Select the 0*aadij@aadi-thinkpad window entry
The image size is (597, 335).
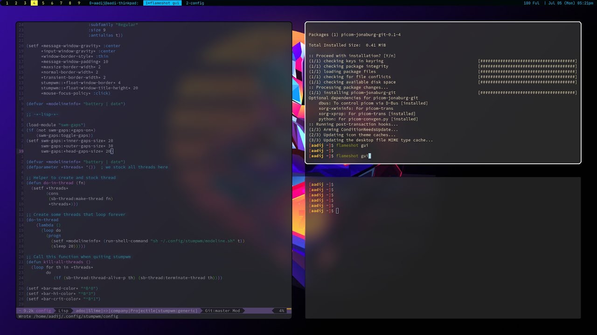click(114, 3)
